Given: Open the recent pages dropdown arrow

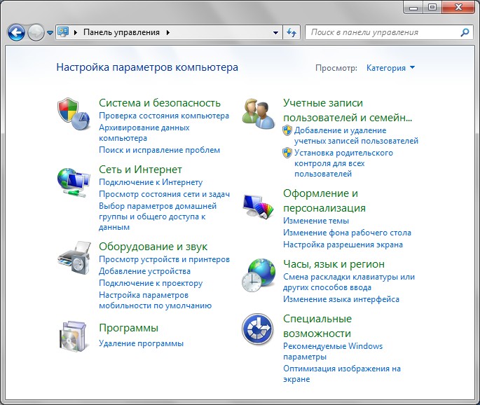Looking at the screenshot, I should [x=50, y=32].
